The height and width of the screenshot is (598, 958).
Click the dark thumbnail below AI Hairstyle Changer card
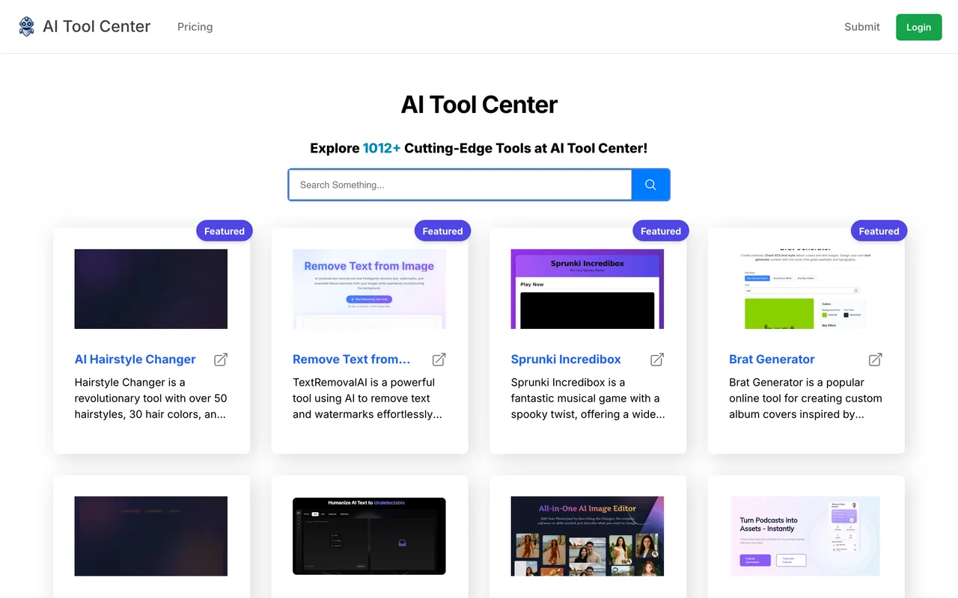click(x=151, y=536)
